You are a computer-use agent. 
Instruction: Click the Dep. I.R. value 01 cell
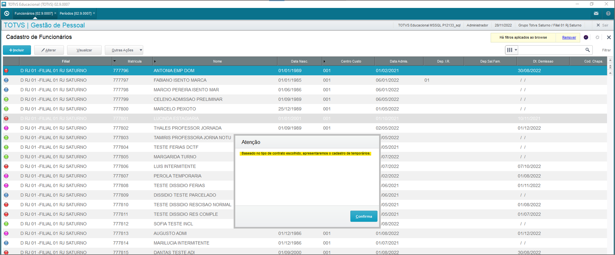[x=427, y=80]
